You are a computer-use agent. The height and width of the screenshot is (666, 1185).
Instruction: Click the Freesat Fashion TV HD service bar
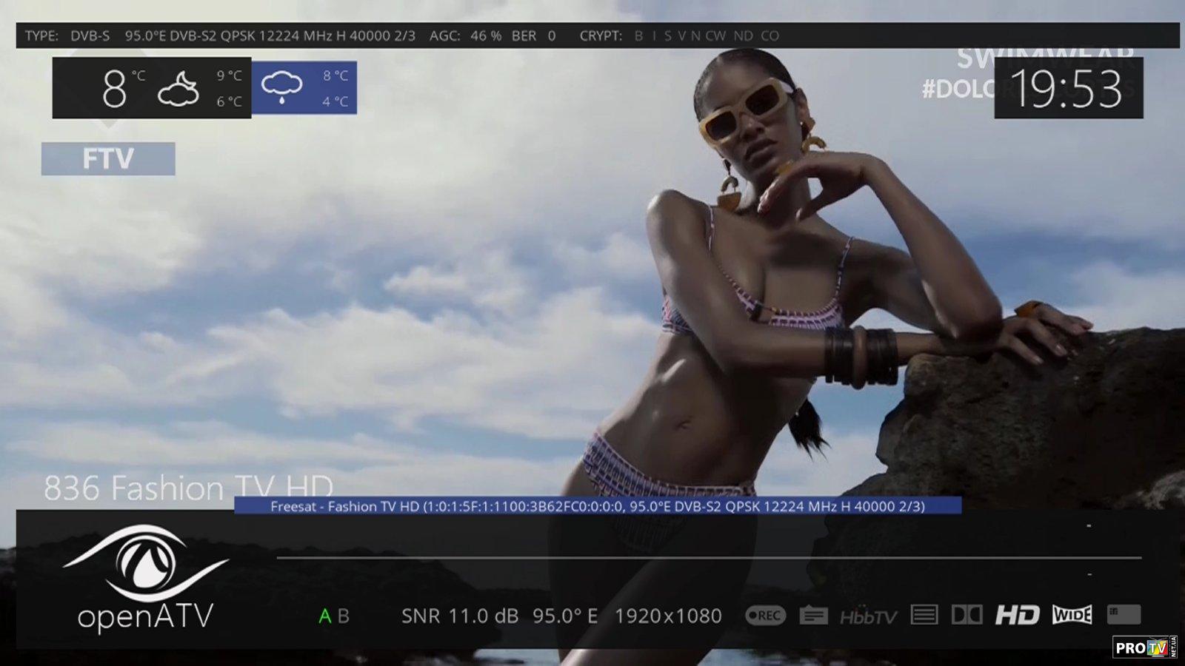pos(597,506)
